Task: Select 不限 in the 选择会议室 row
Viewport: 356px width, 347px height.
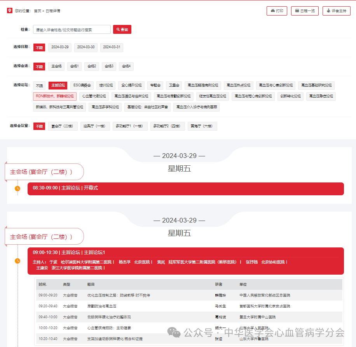Action: click(39, 126)
